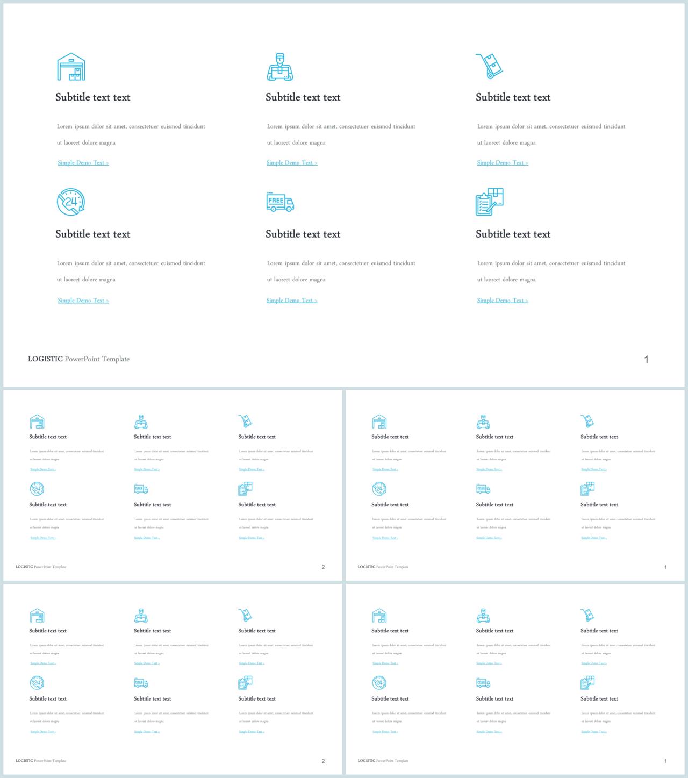Viewport: 688px width, 778px height.
Task: Select Subtitle text text heading under 24-hour icon, large slide
Action: point(93,234)
